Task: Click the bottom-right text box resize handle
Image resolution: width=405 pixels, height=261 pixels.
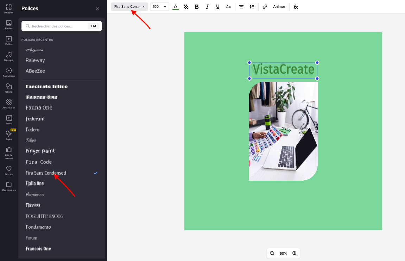Action: click(x=317, y=79)
